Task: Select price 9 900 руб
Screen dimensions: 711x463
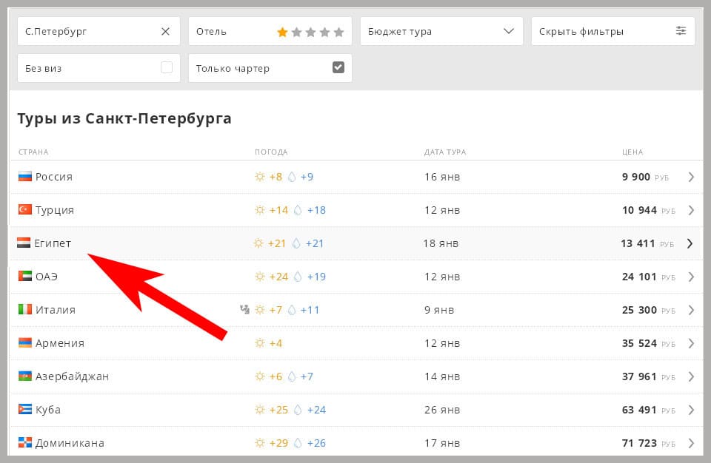Action: (645, 177)
